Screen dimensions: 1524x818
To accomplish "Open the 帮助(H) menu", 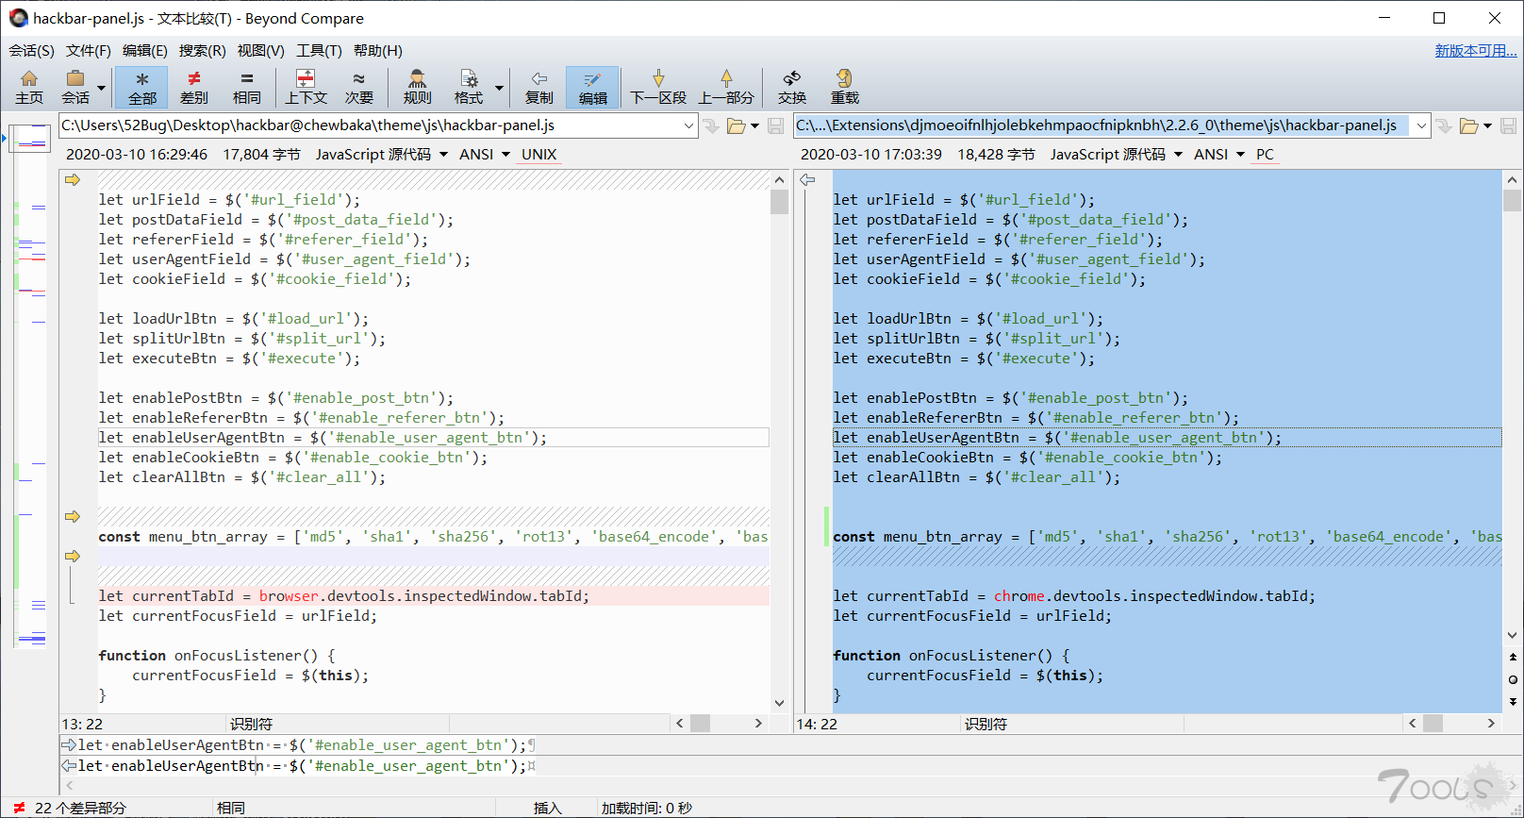I will tap(378, 51).
